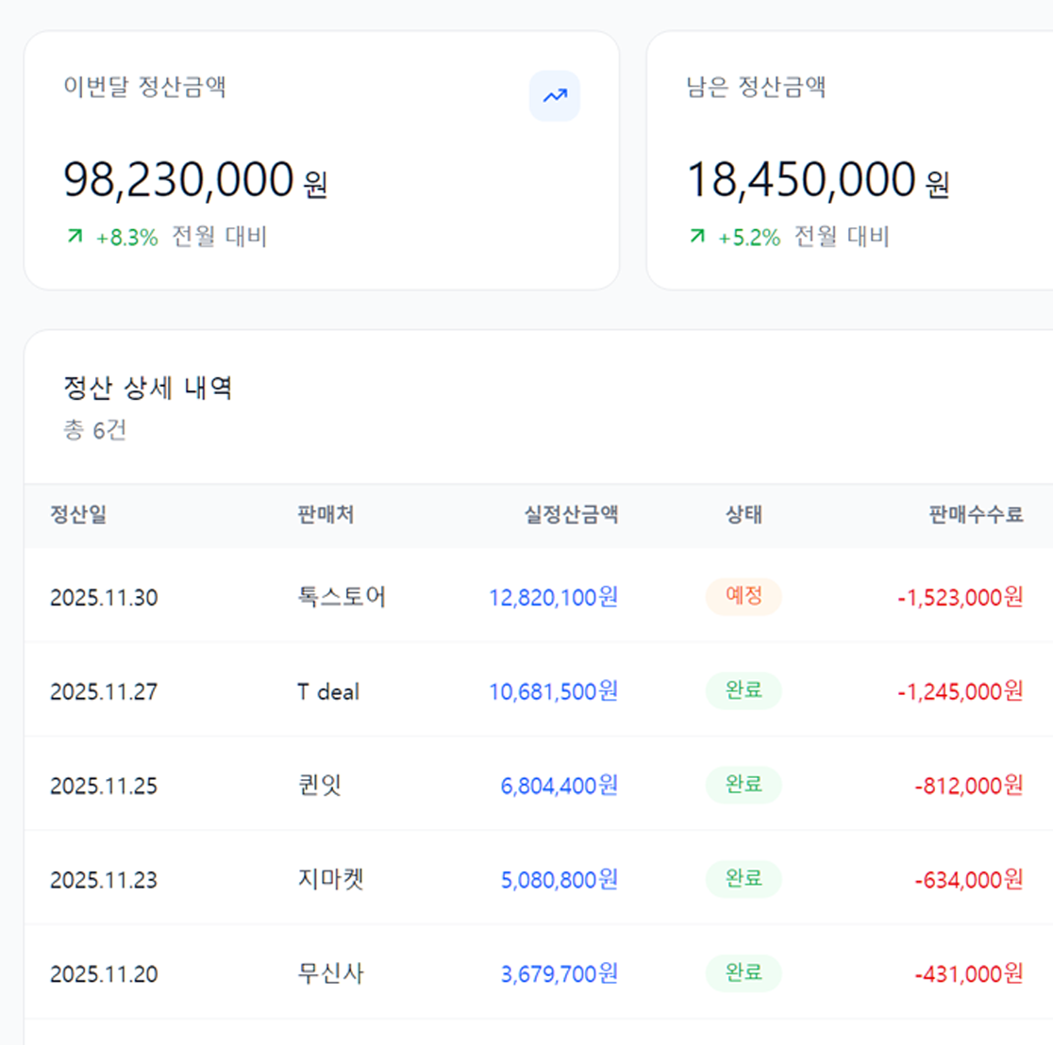Click the 12,820,100원 settlement amount

point(553,597)
